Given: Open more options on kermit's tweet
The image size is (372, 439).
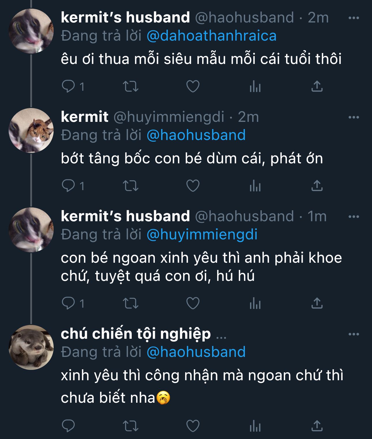Looking at the screenshot, I should coord(354,117).
